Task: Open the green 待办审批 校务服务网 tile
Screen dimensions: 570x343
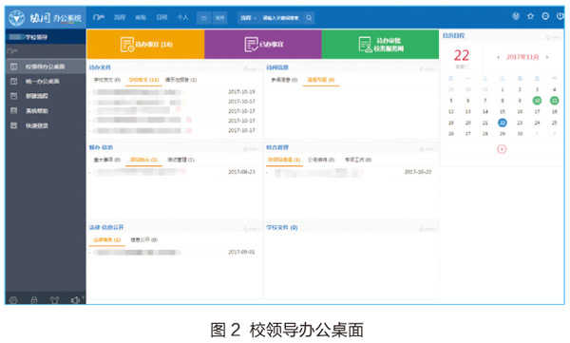Action: 380,45
